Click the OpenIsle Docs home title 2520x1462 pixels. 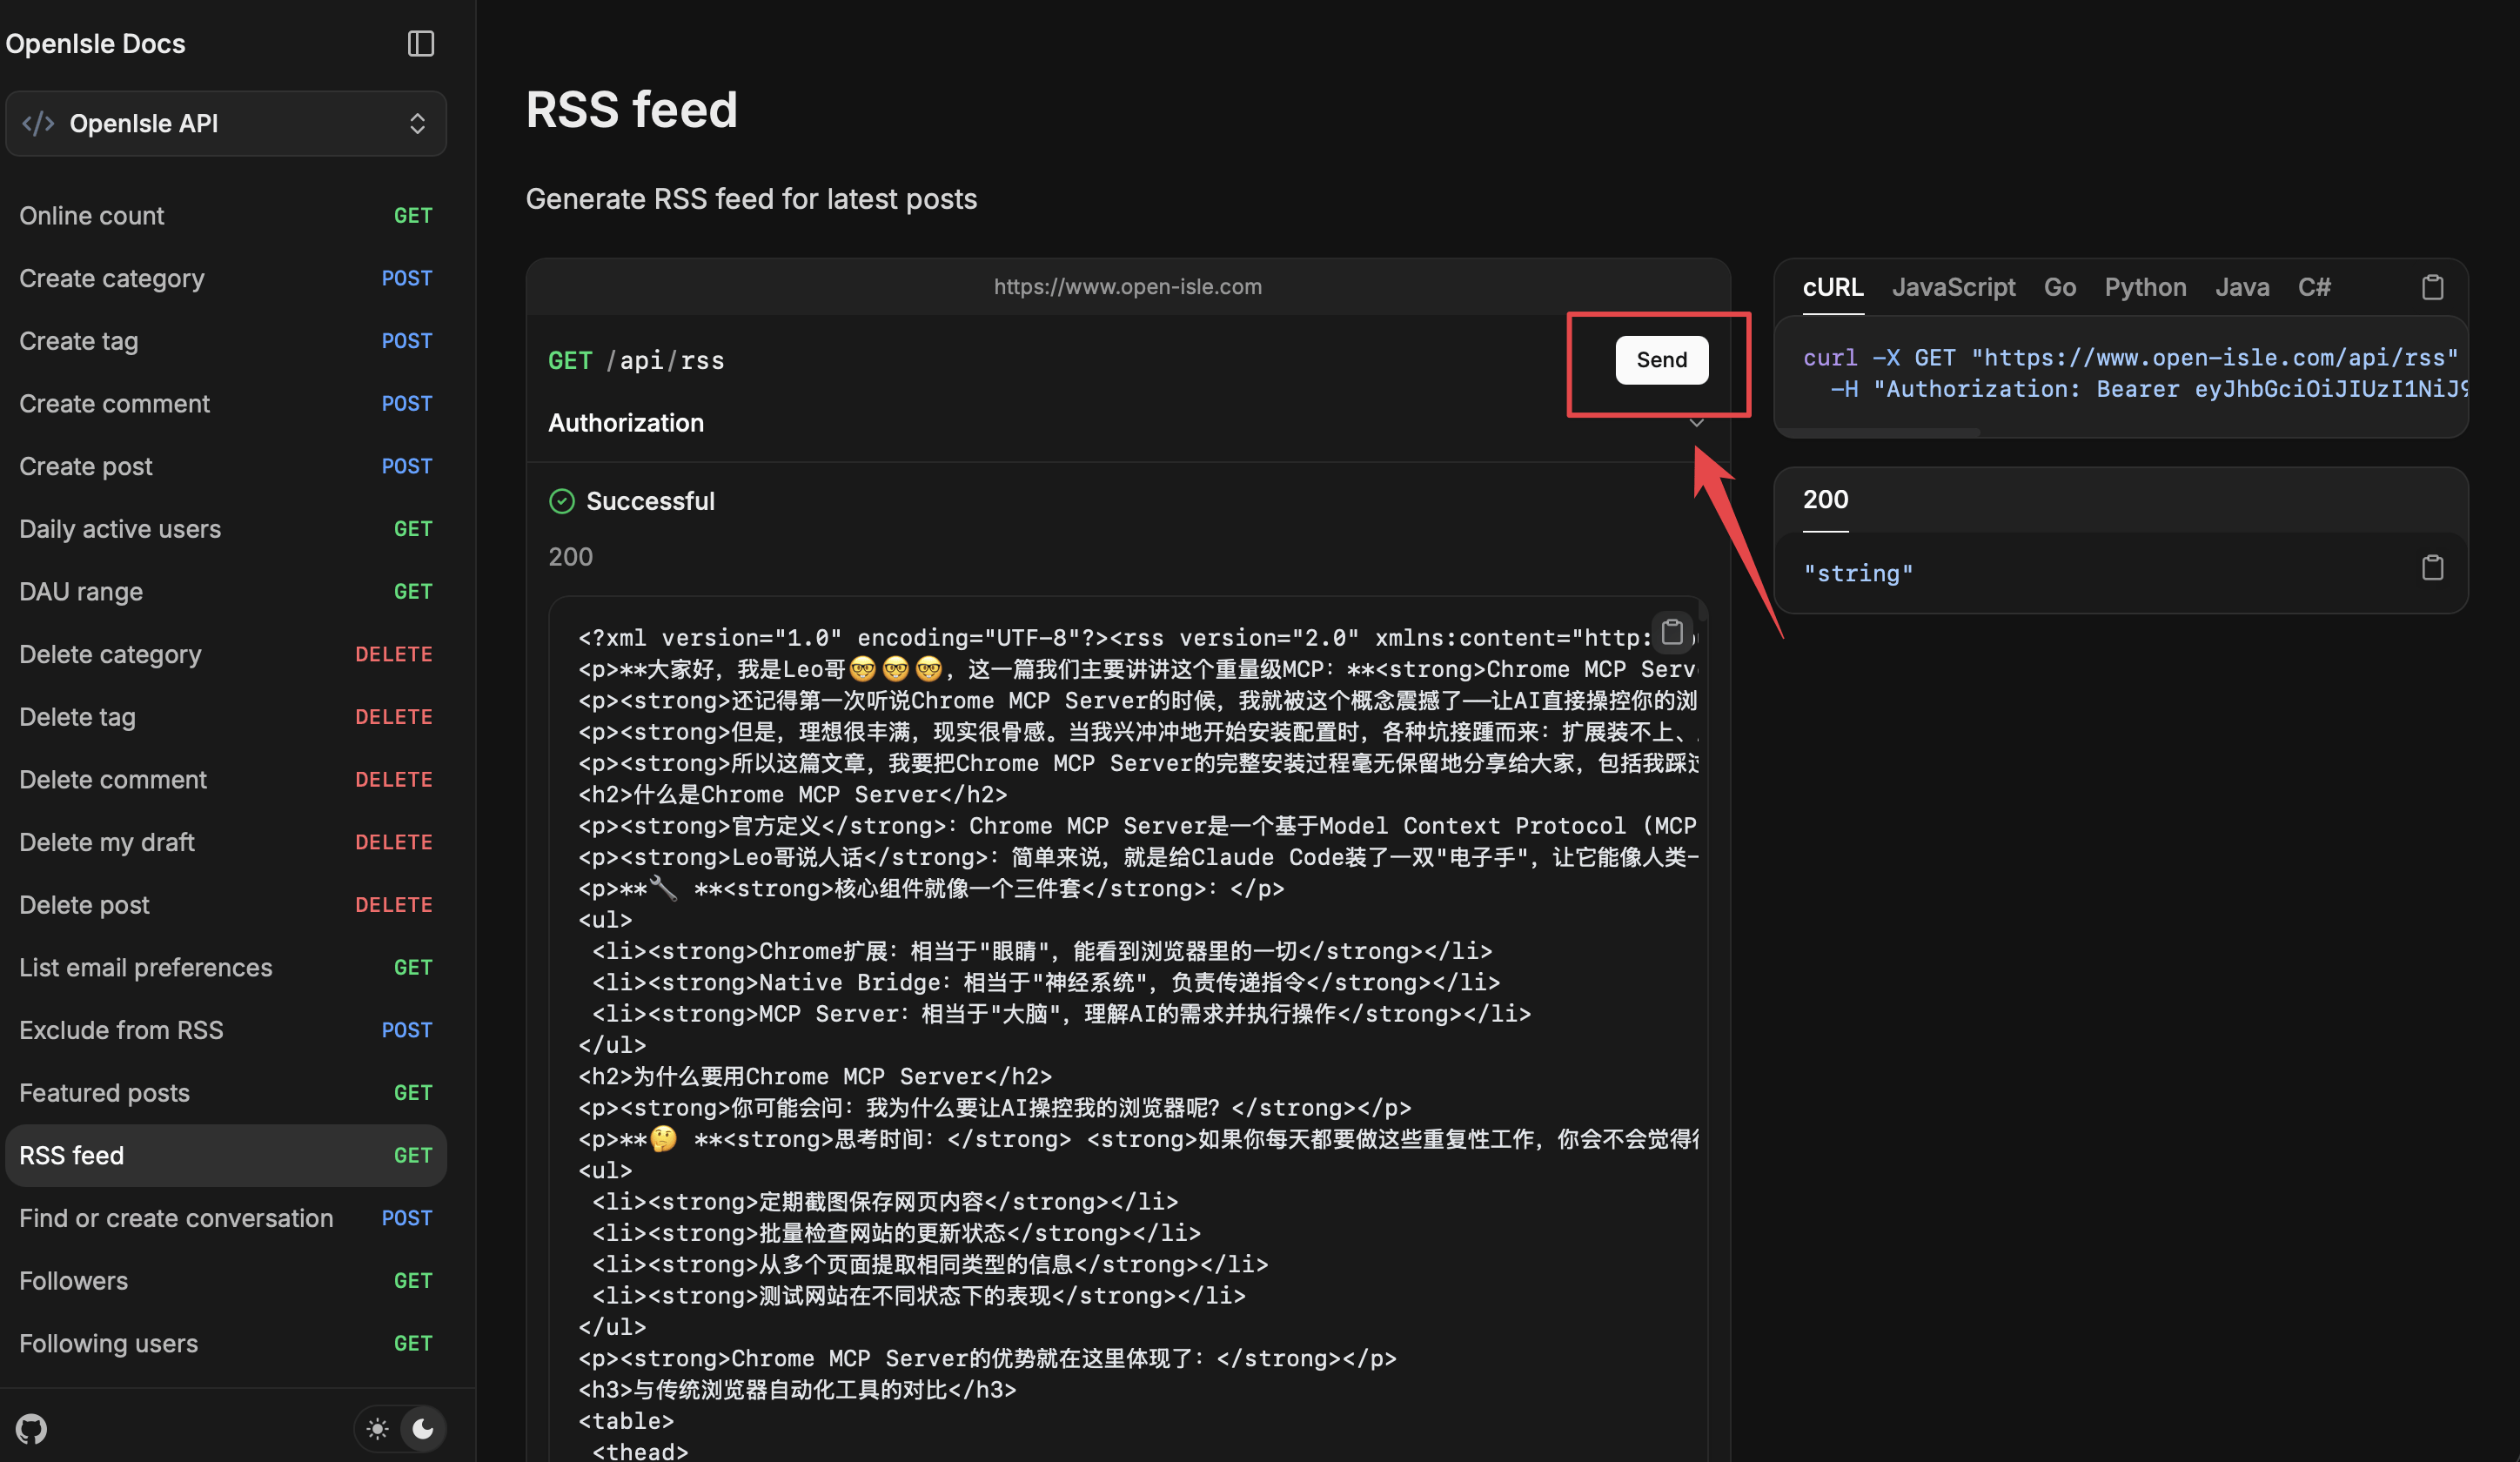95,43
